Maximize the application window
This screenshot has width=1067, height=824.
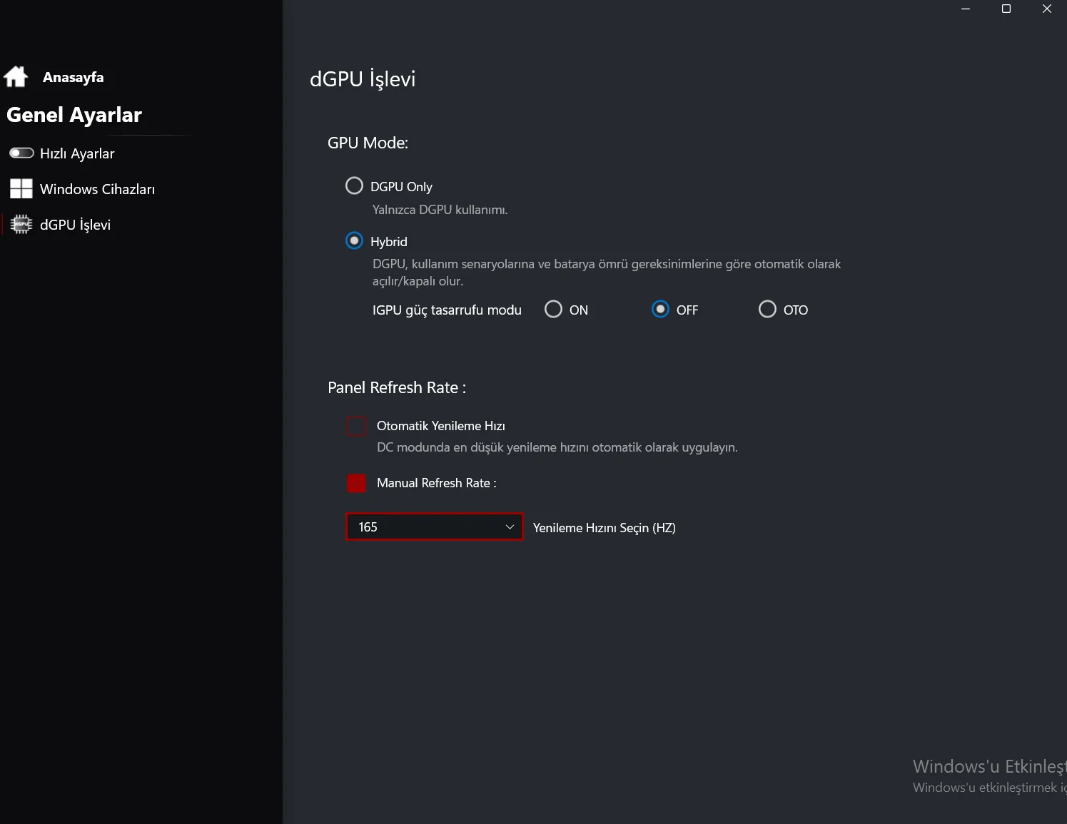[1006, 9]
